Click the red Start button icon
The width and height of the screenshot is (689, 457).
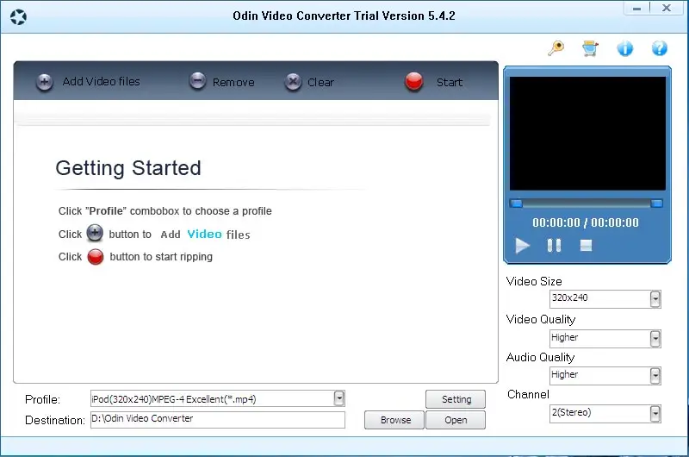click(414, 81)
